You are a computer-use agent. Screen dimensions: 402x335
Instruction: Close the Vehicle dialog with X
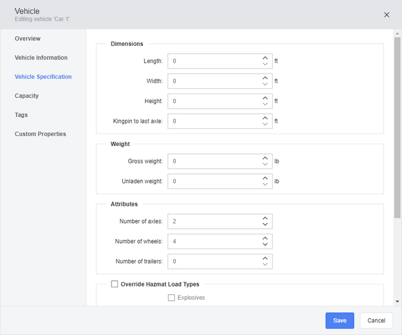[386, 15]
